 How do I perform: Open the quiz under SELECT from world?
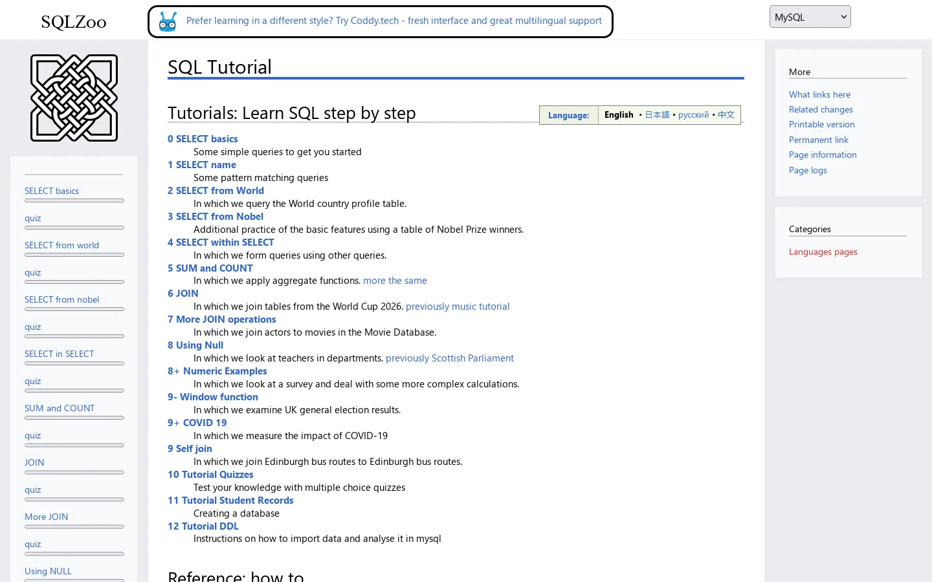pyautogui.click(x=32, y=272)
